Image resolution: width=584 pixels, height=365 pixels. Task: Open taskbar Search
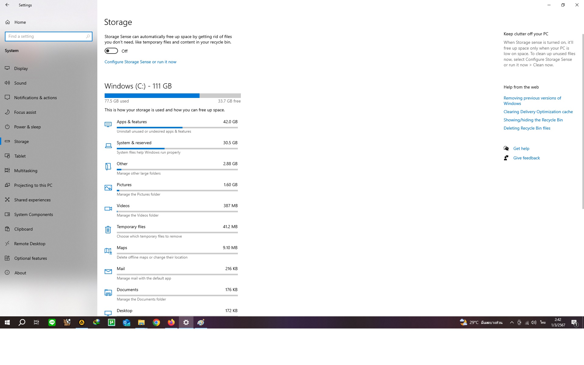point(22,322)
